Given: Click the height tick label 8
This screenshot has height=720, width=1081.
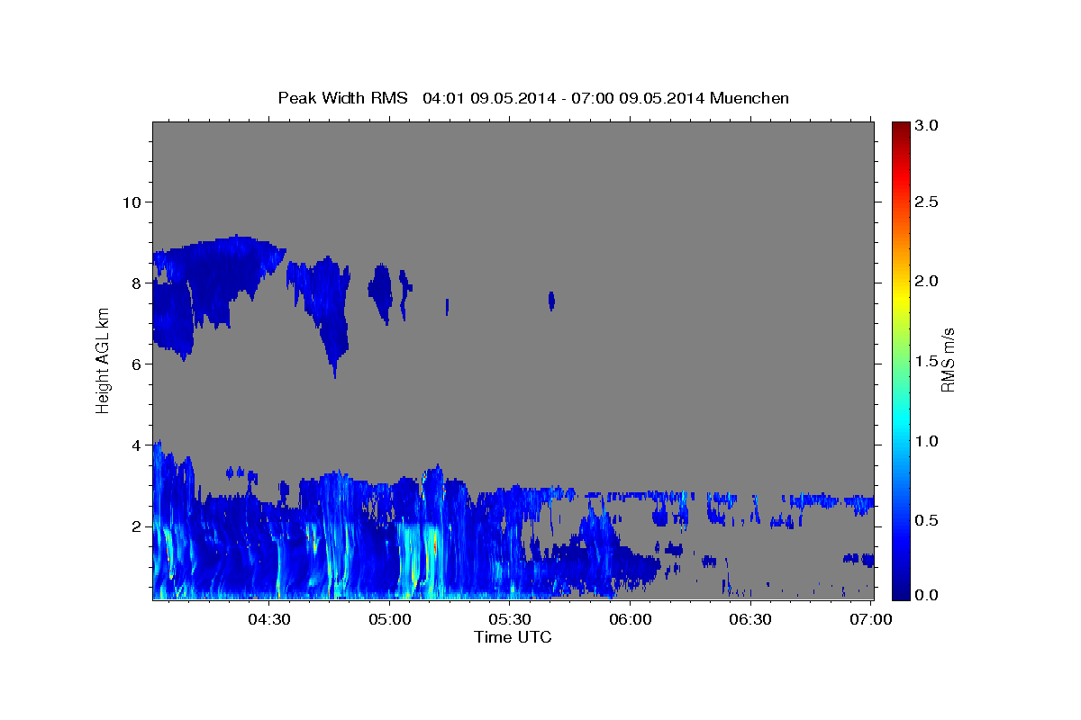Looking at the screenshot, I should (137, 283).
